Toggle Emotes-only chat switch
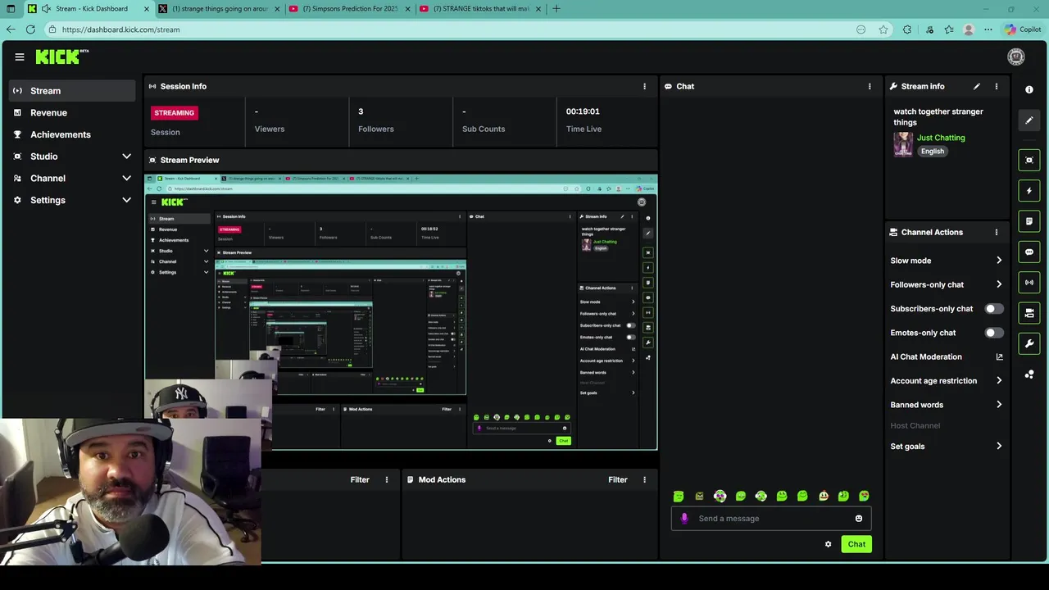Screen dimensions: 1049x590 994,333
